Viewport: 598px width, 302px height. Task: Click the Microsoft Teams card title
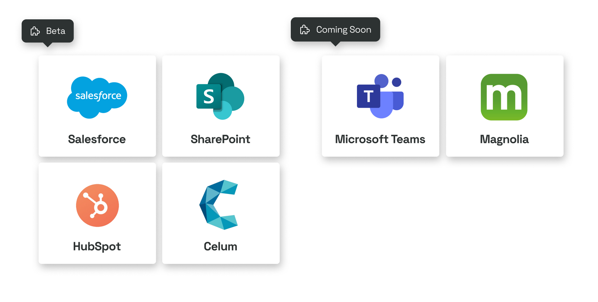[380, 139]
